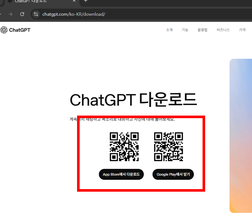Reload the page with refresh icon
The height and width of the screenshot is (218, 252).
tap(22, 14)
